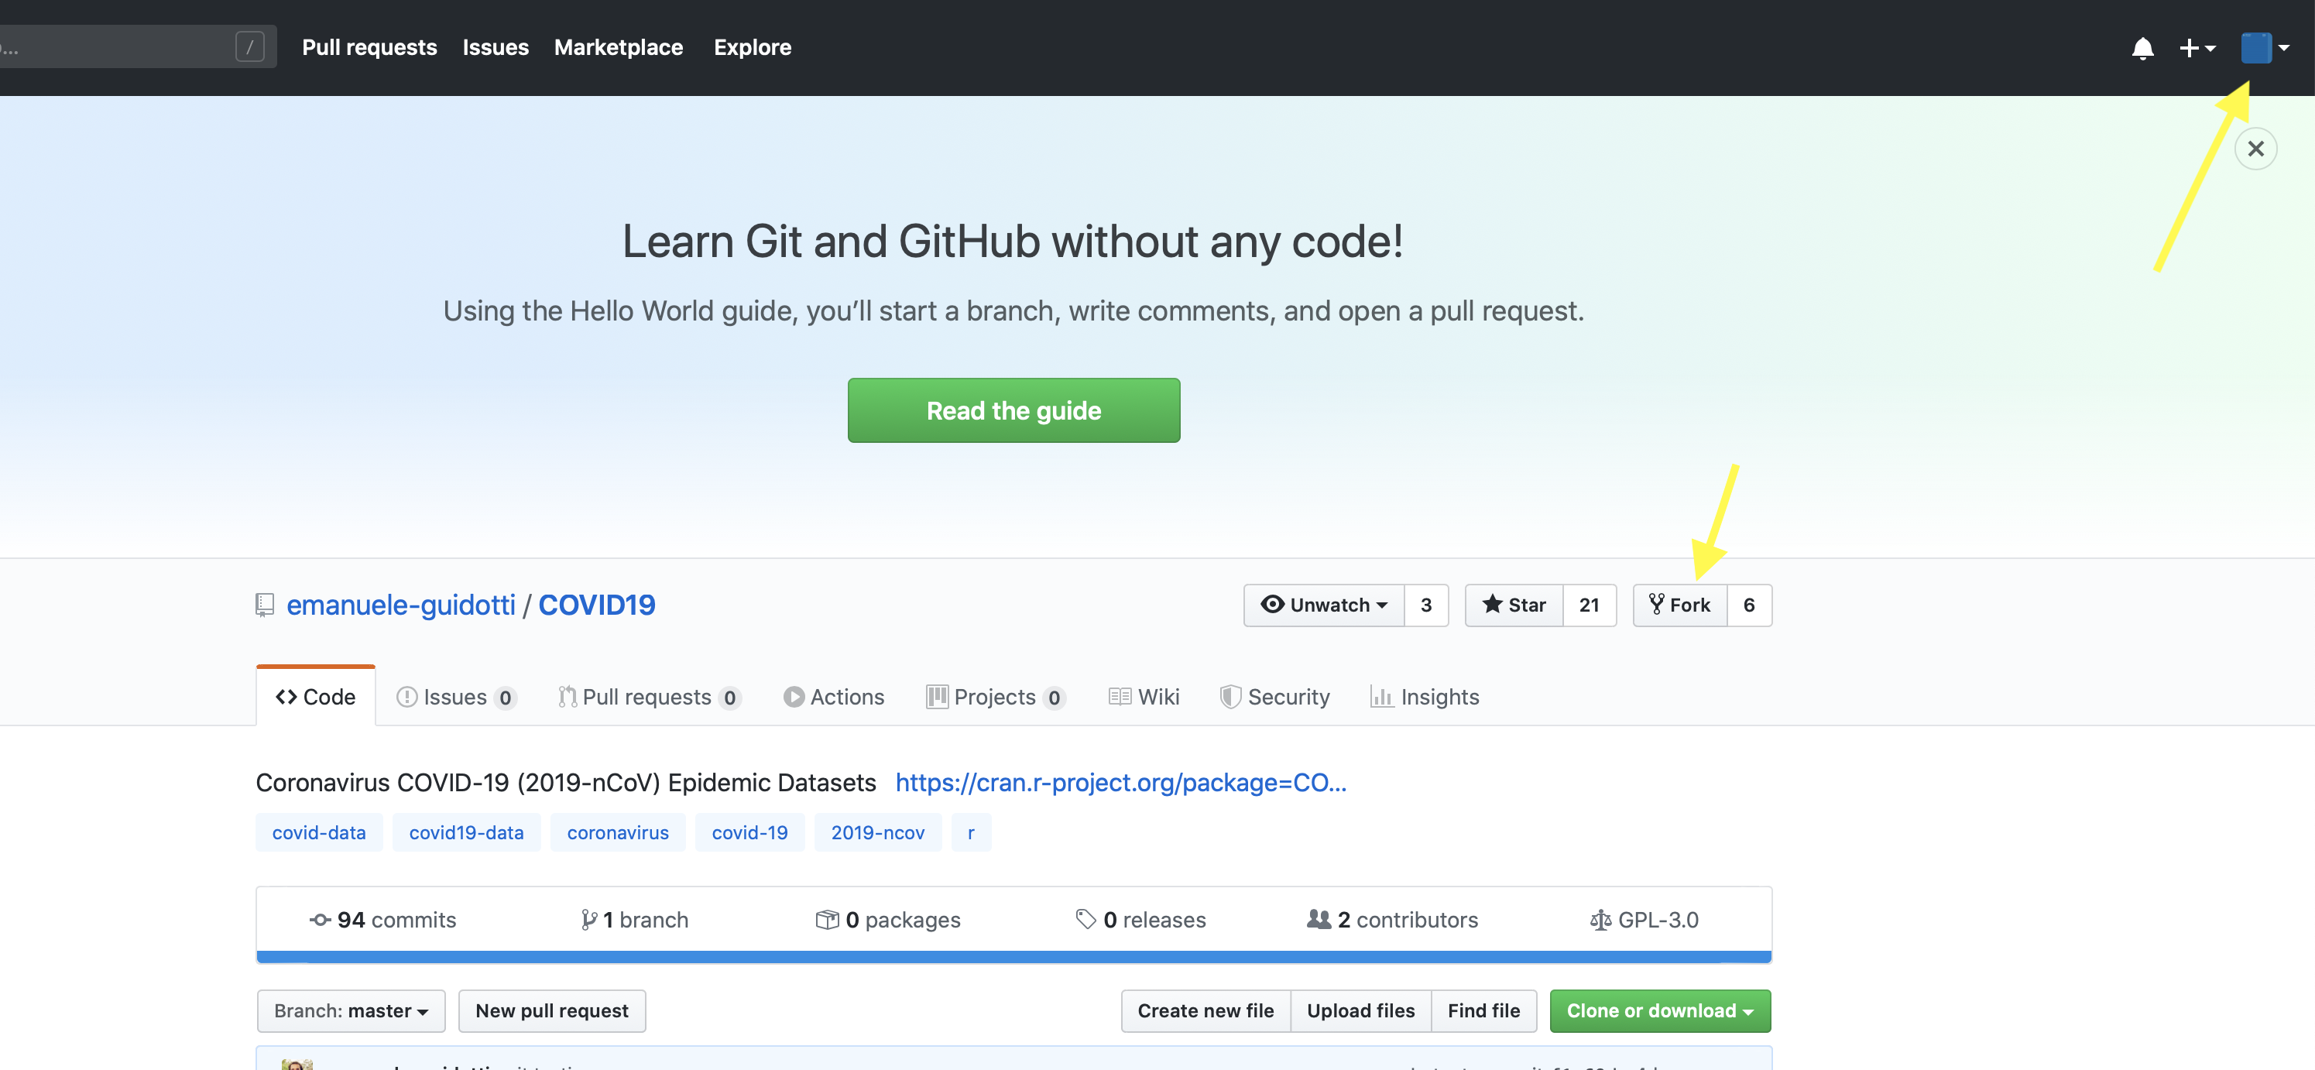This screenshot has width=2315, height=1070.
Task: Open the Branch: master selector
Action: [351, 1010]
